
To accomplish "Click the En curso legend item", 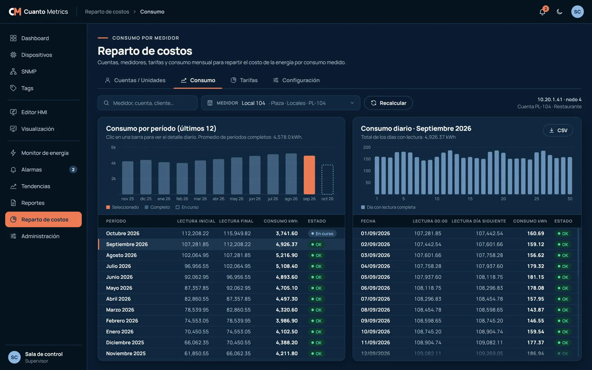I will pyautogui.click(x=187, y=207).
